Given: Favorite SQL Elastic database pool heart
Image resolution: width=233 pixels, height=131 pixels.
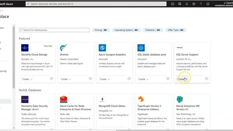Looking at the screenshot, I should click(x=168, y=79).
